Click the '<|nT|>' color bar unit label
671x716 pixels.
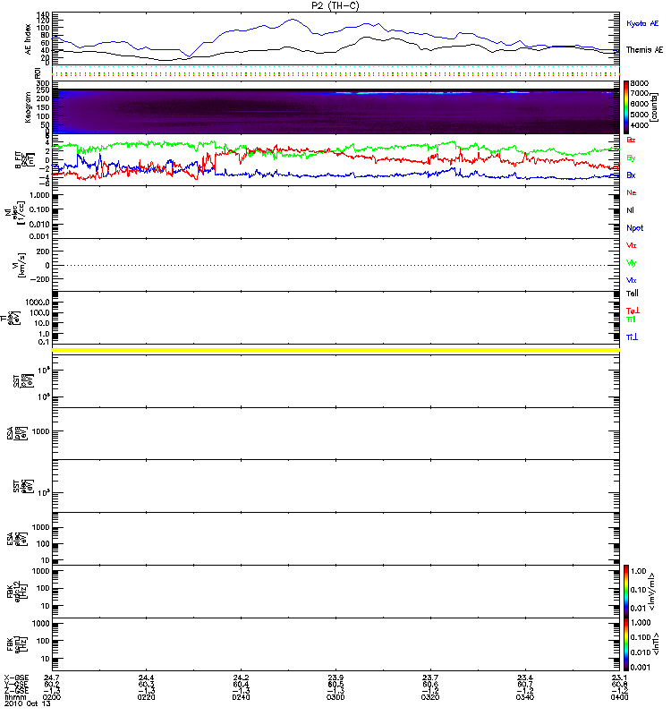pos(657,644)
